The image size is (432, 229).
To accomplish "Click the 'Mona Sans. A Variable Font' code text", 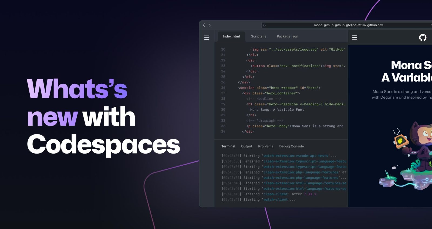I will (277, 110).
